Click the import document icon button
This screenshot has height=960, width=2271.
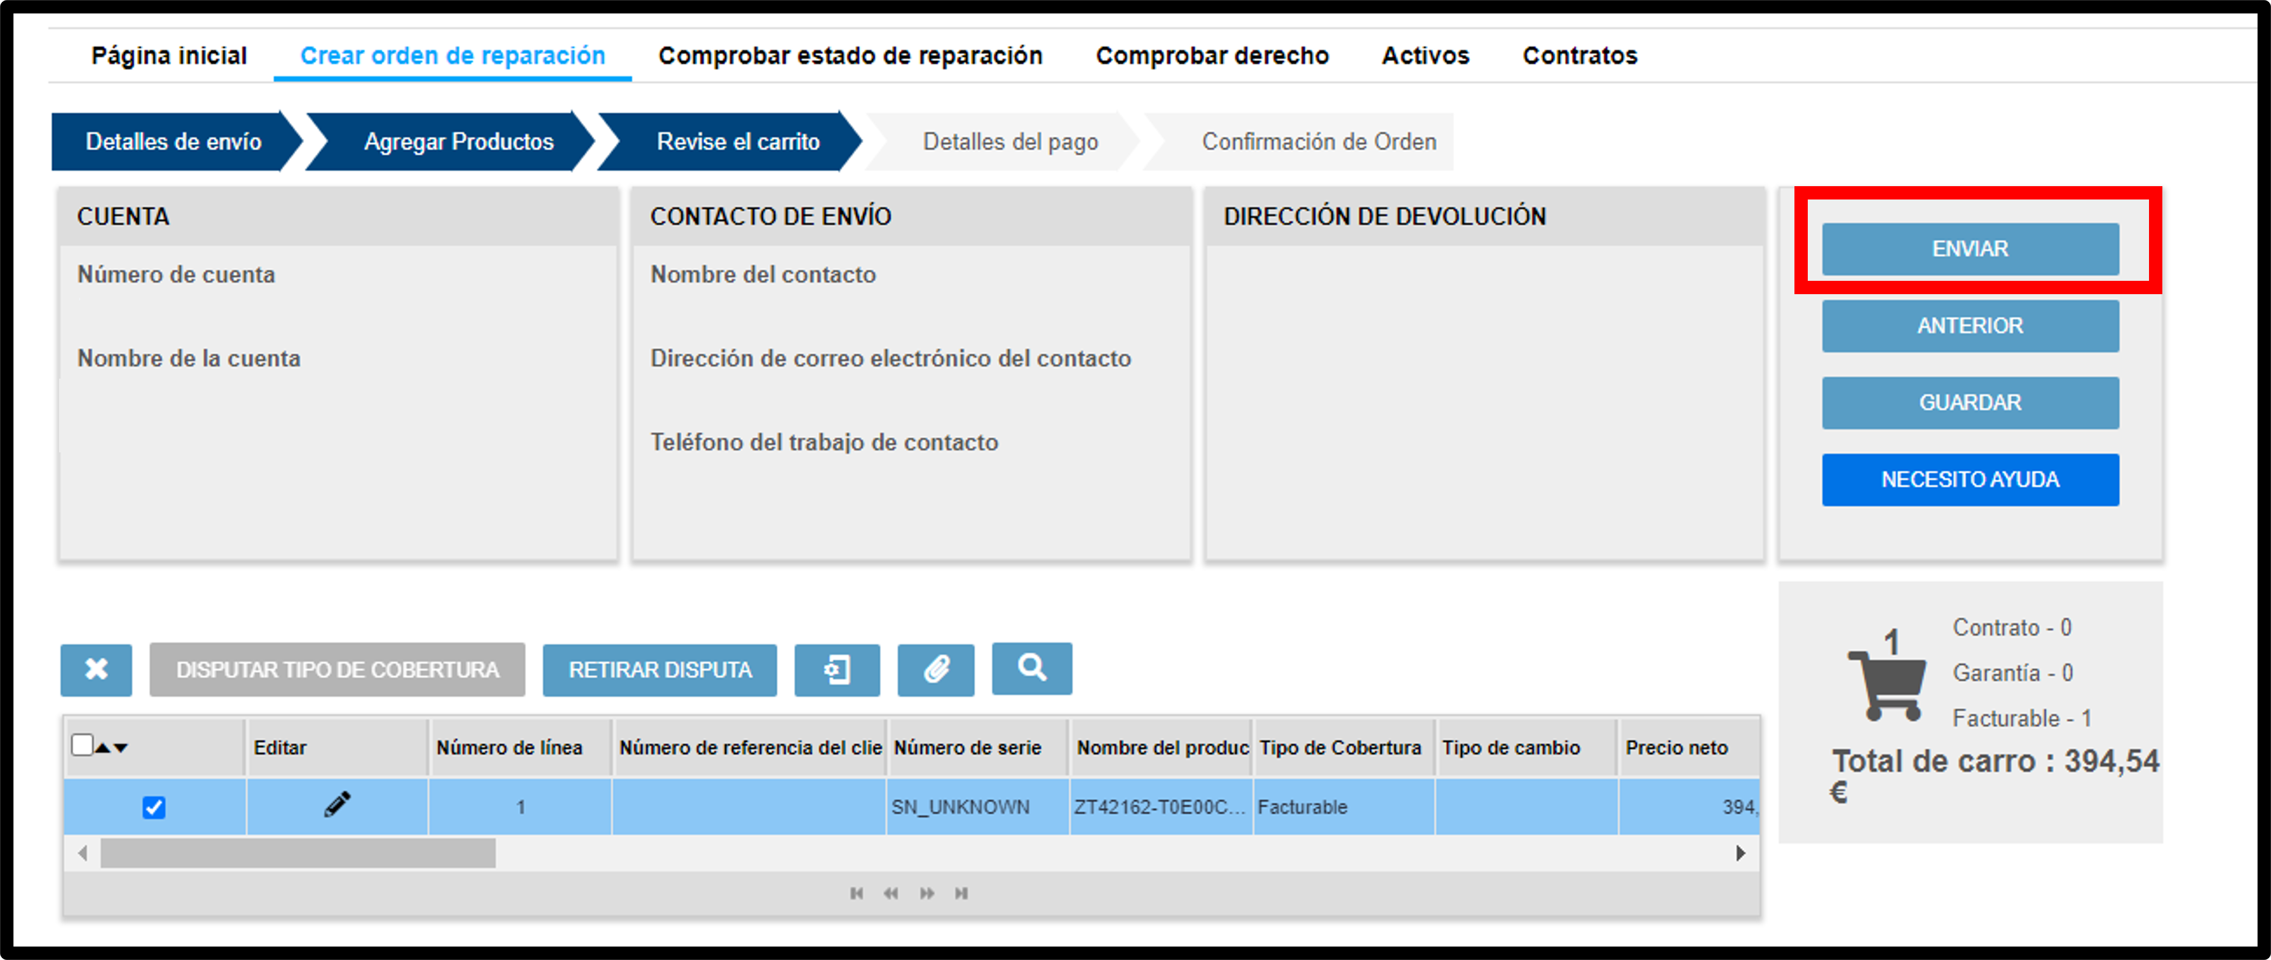(x=837, y=670)
